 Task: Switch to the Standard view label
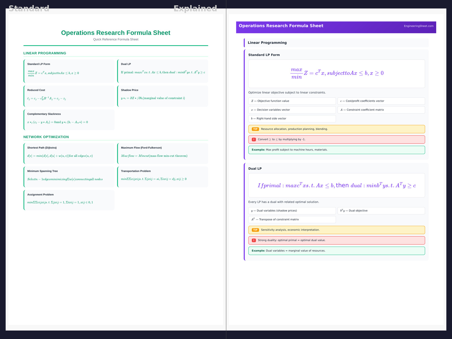click(29, 8)
